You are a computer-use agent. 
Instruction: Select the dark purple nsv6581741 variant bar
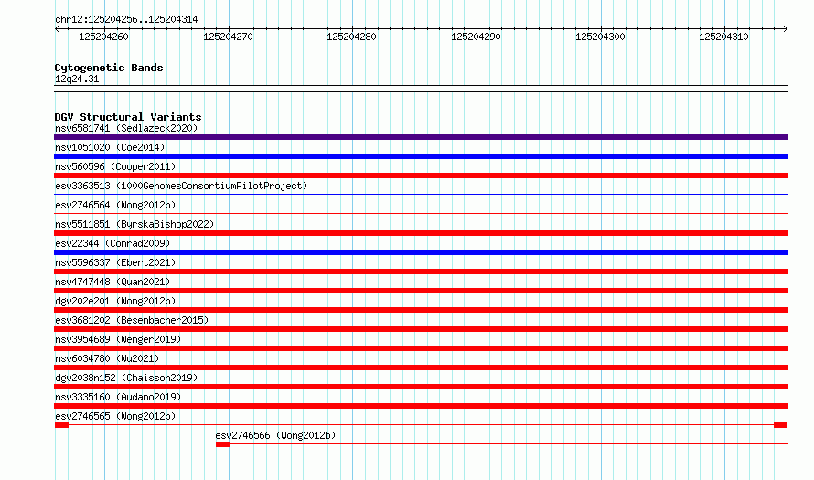421,137
